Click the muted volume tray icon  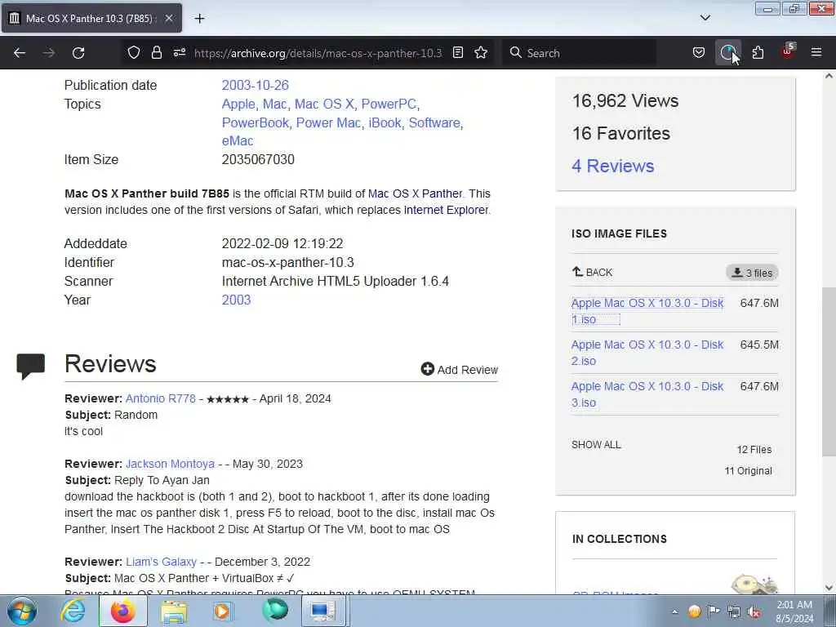754,611
